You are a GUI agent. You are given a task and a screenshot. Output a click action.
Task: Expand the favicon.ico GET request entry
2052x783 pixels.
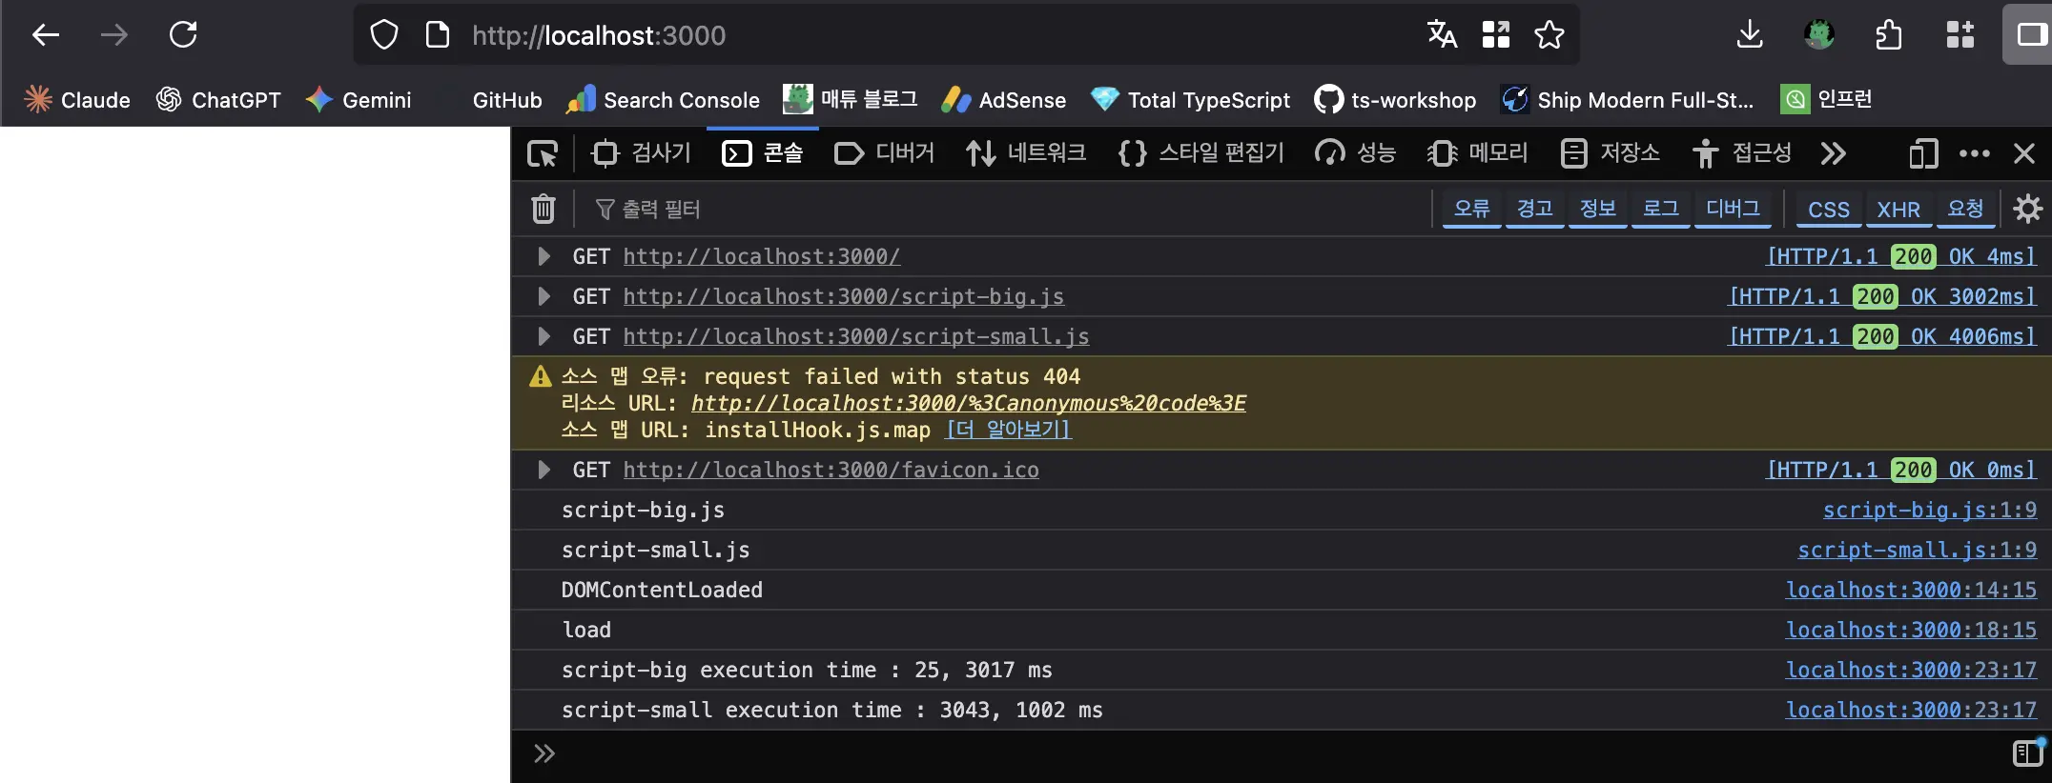[x=544, y=470]
